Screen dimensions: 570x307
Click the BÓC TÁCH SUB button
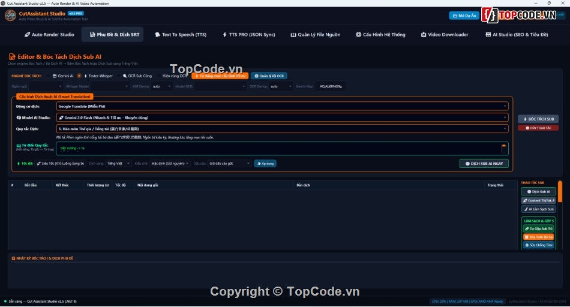(538, 119)
